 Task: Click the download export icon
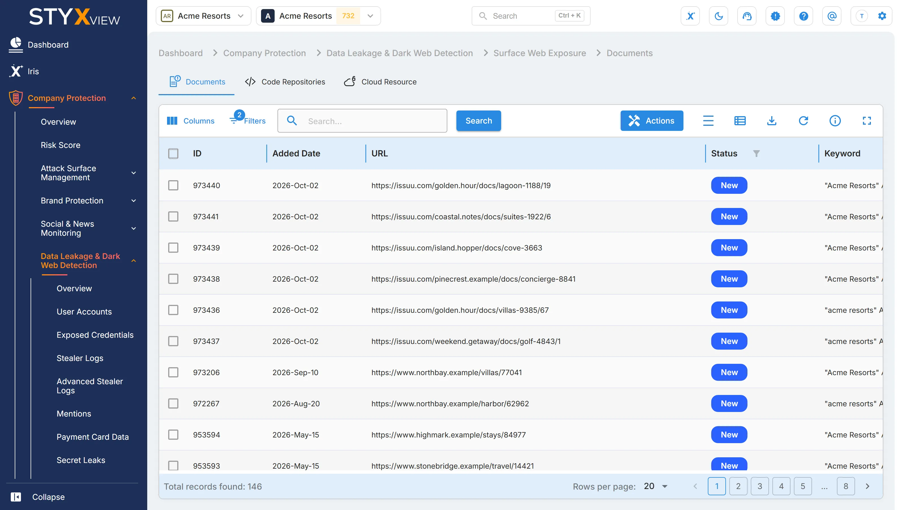tap(771, 121)
